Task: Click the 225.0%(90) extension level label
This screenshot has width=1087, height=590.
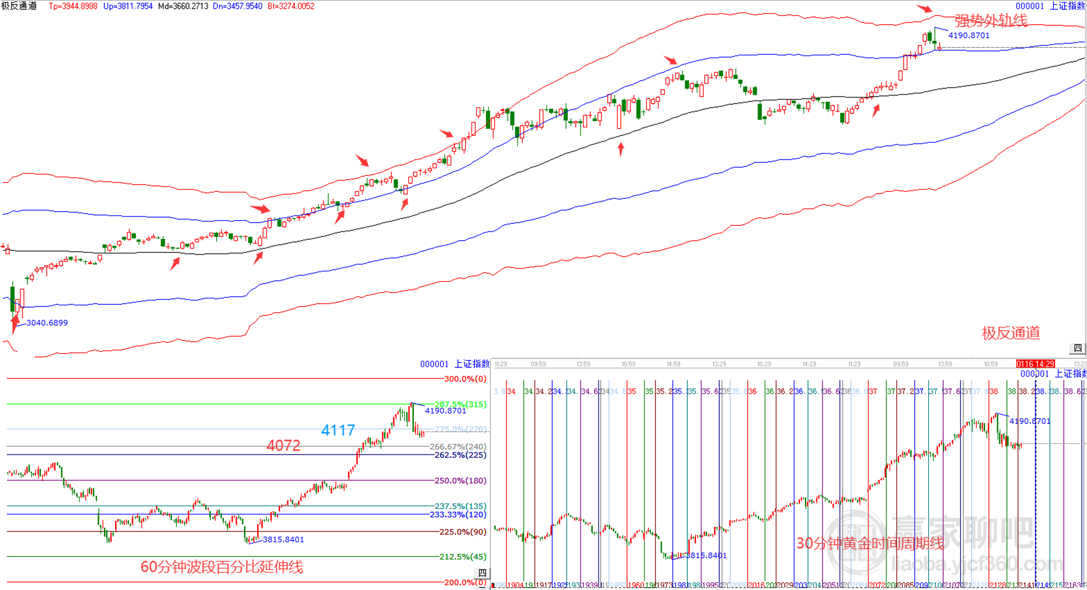Action: click(463, 532)
